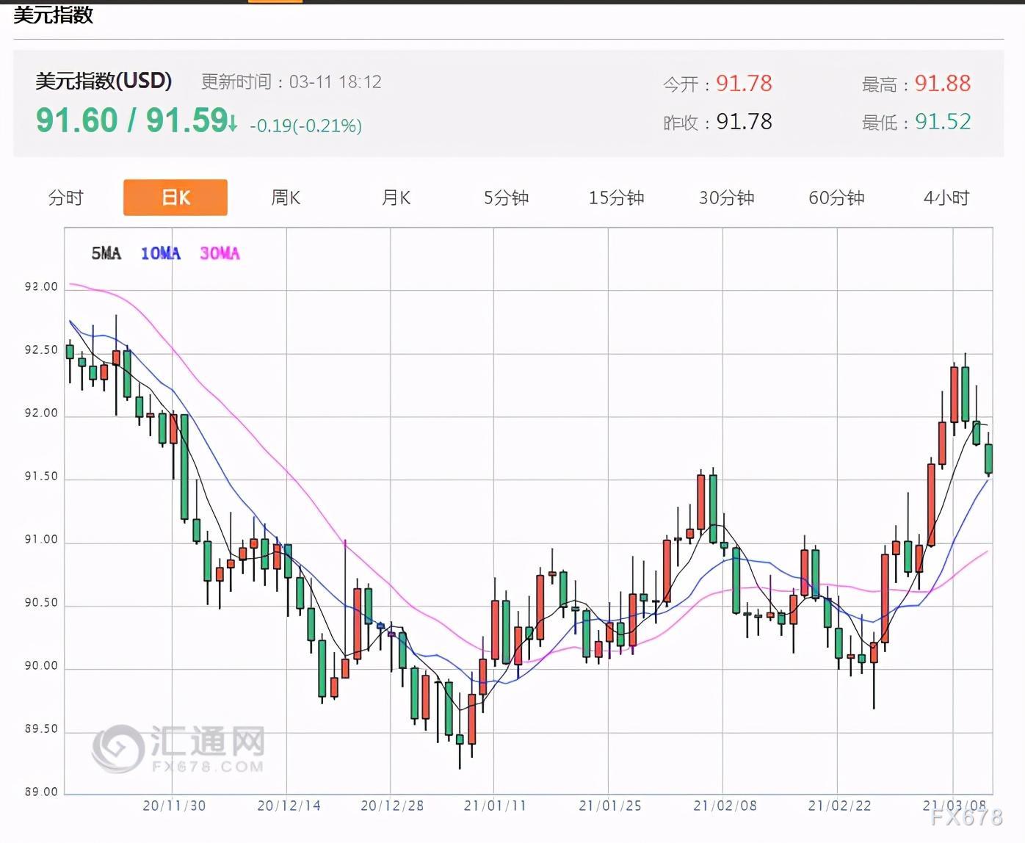Click the 10MA legend label
The width and height of the screenshot is (1025, 843).
(161, 253)
